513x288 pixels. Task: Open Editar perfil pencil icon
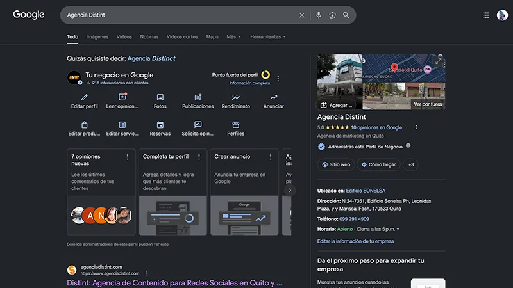[x=85, y=97]
